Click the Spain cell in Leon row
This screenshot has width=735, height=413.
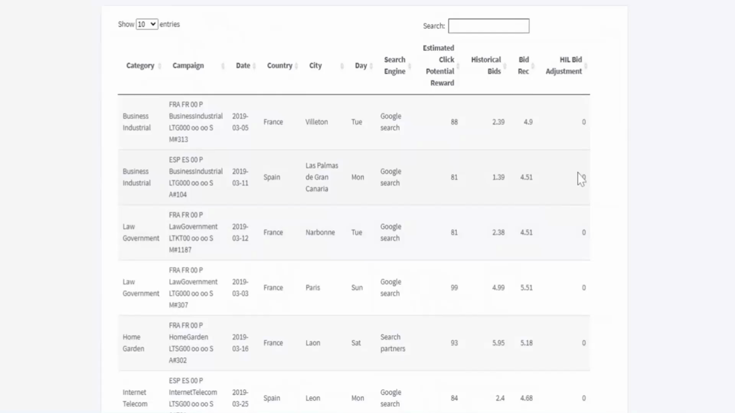click(x=272, y=398)
